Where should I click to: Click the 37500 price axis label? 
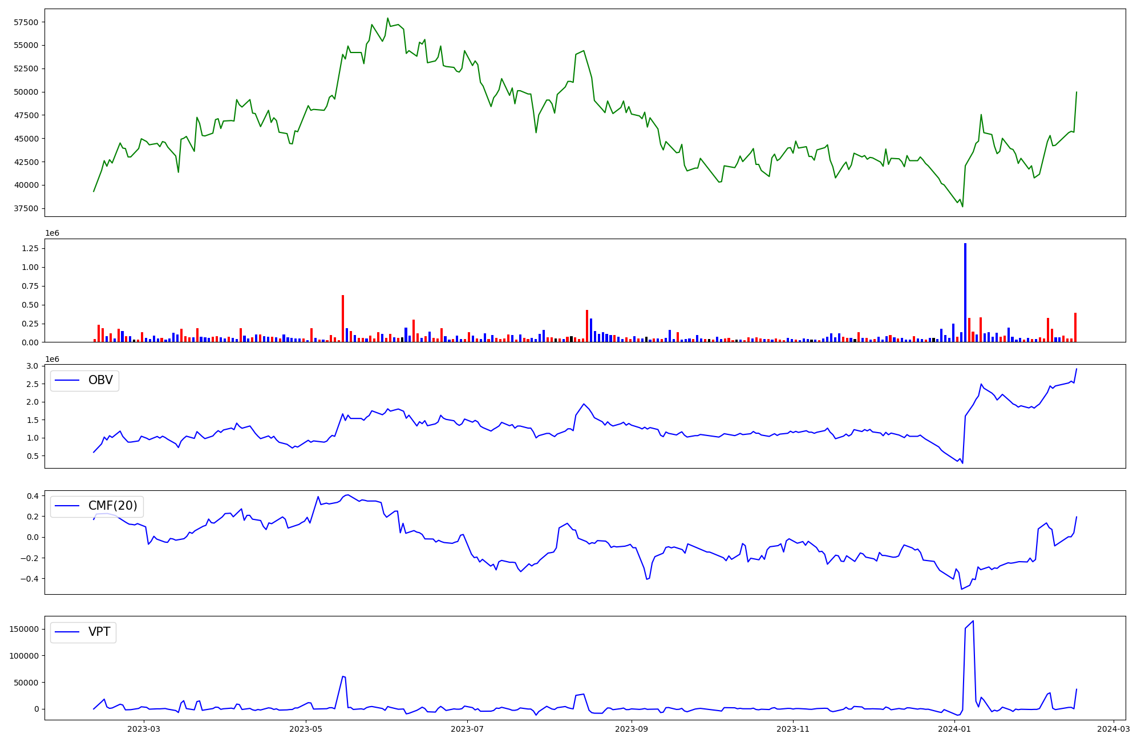pos(25,208)
